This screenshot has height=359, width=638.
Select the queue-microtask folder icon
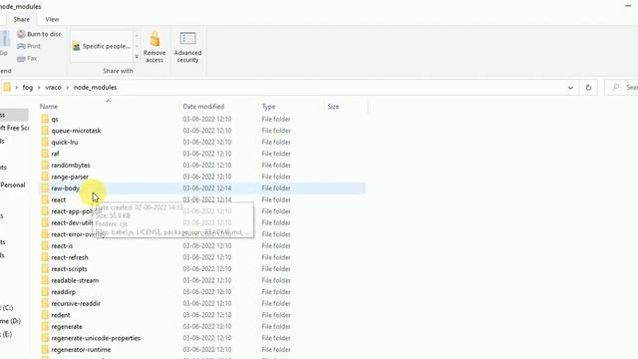coord(45,131)
